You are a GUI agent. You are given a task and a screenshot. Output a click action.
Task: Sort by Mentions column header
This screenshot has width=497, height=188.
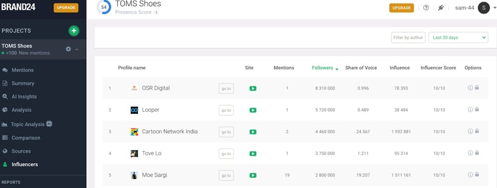[284, 68]
